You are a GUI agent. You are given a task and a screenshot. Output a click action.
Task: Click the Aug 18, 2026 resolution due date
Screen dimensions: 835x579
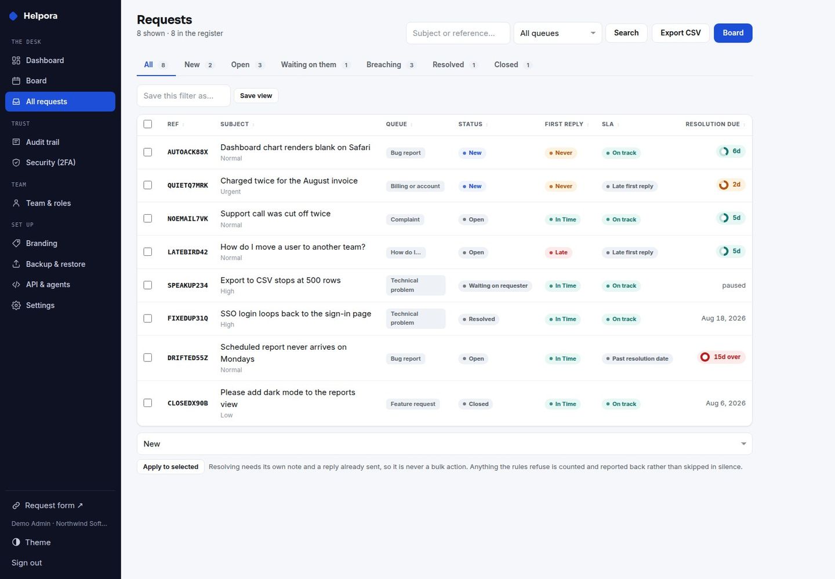pyautogui.click(x=723, y=318)
